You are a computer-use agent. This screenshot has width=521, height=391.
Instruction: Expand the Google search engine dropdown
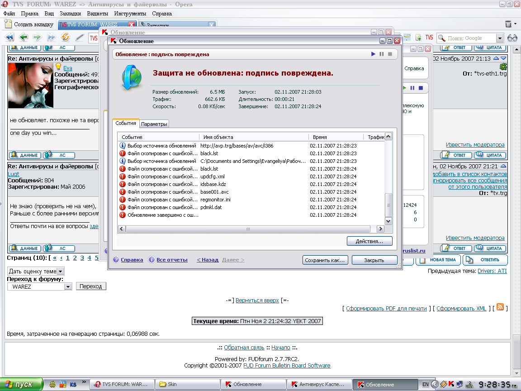499,38
